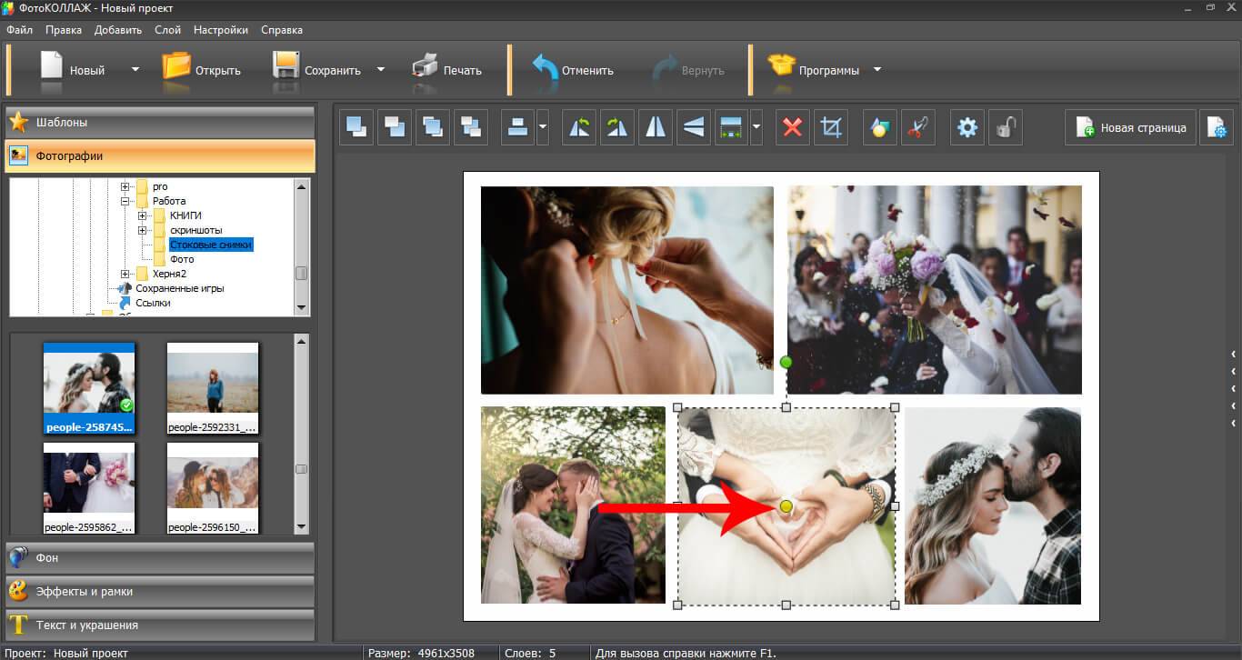Click the Открыть folder button
The width and height of the screenshot is (1242, 660).
click(x=202, y=70)
